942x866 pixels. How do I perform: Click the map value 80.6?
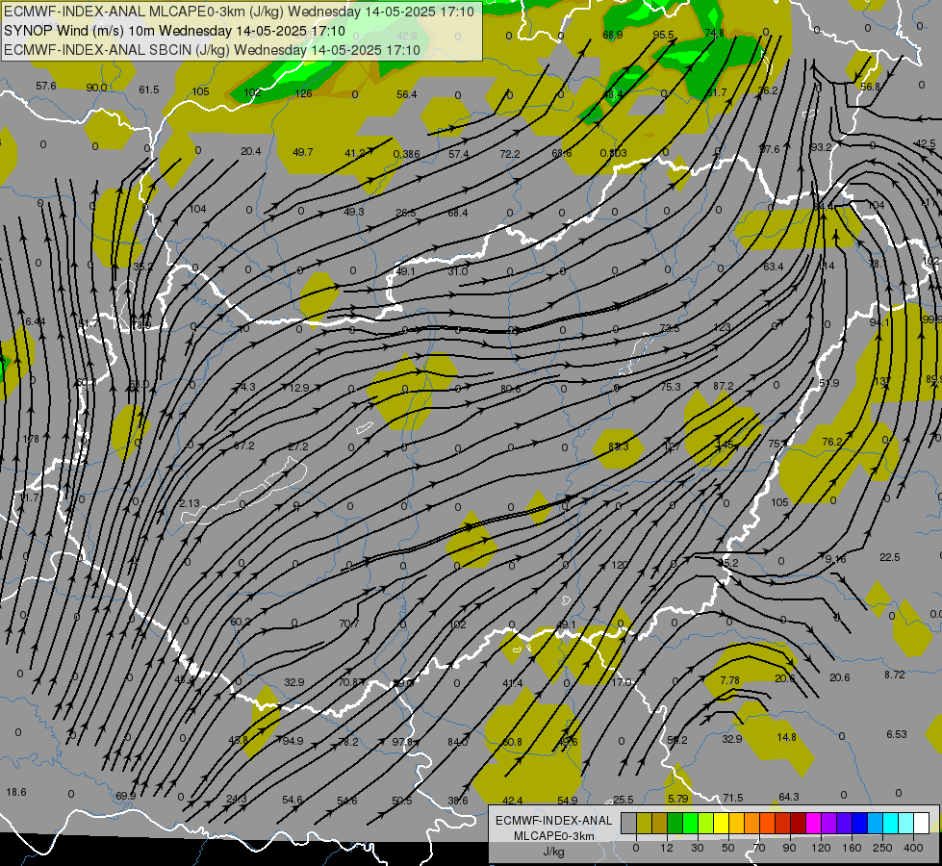click(511, 390)
